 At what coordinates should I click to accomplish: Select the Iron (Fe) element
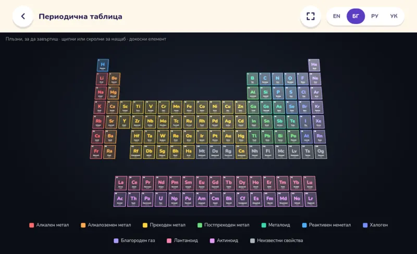click(189, 107)
